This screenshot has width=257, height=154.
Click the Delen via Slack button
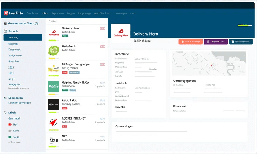(216, 42)
